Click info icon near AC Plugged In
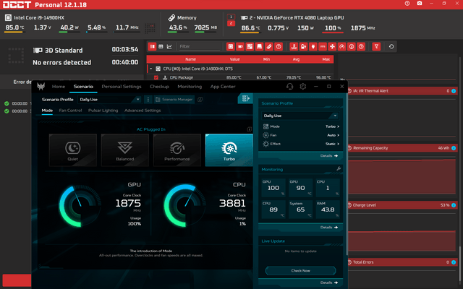 pyautogui.click(x=249, y=129)
